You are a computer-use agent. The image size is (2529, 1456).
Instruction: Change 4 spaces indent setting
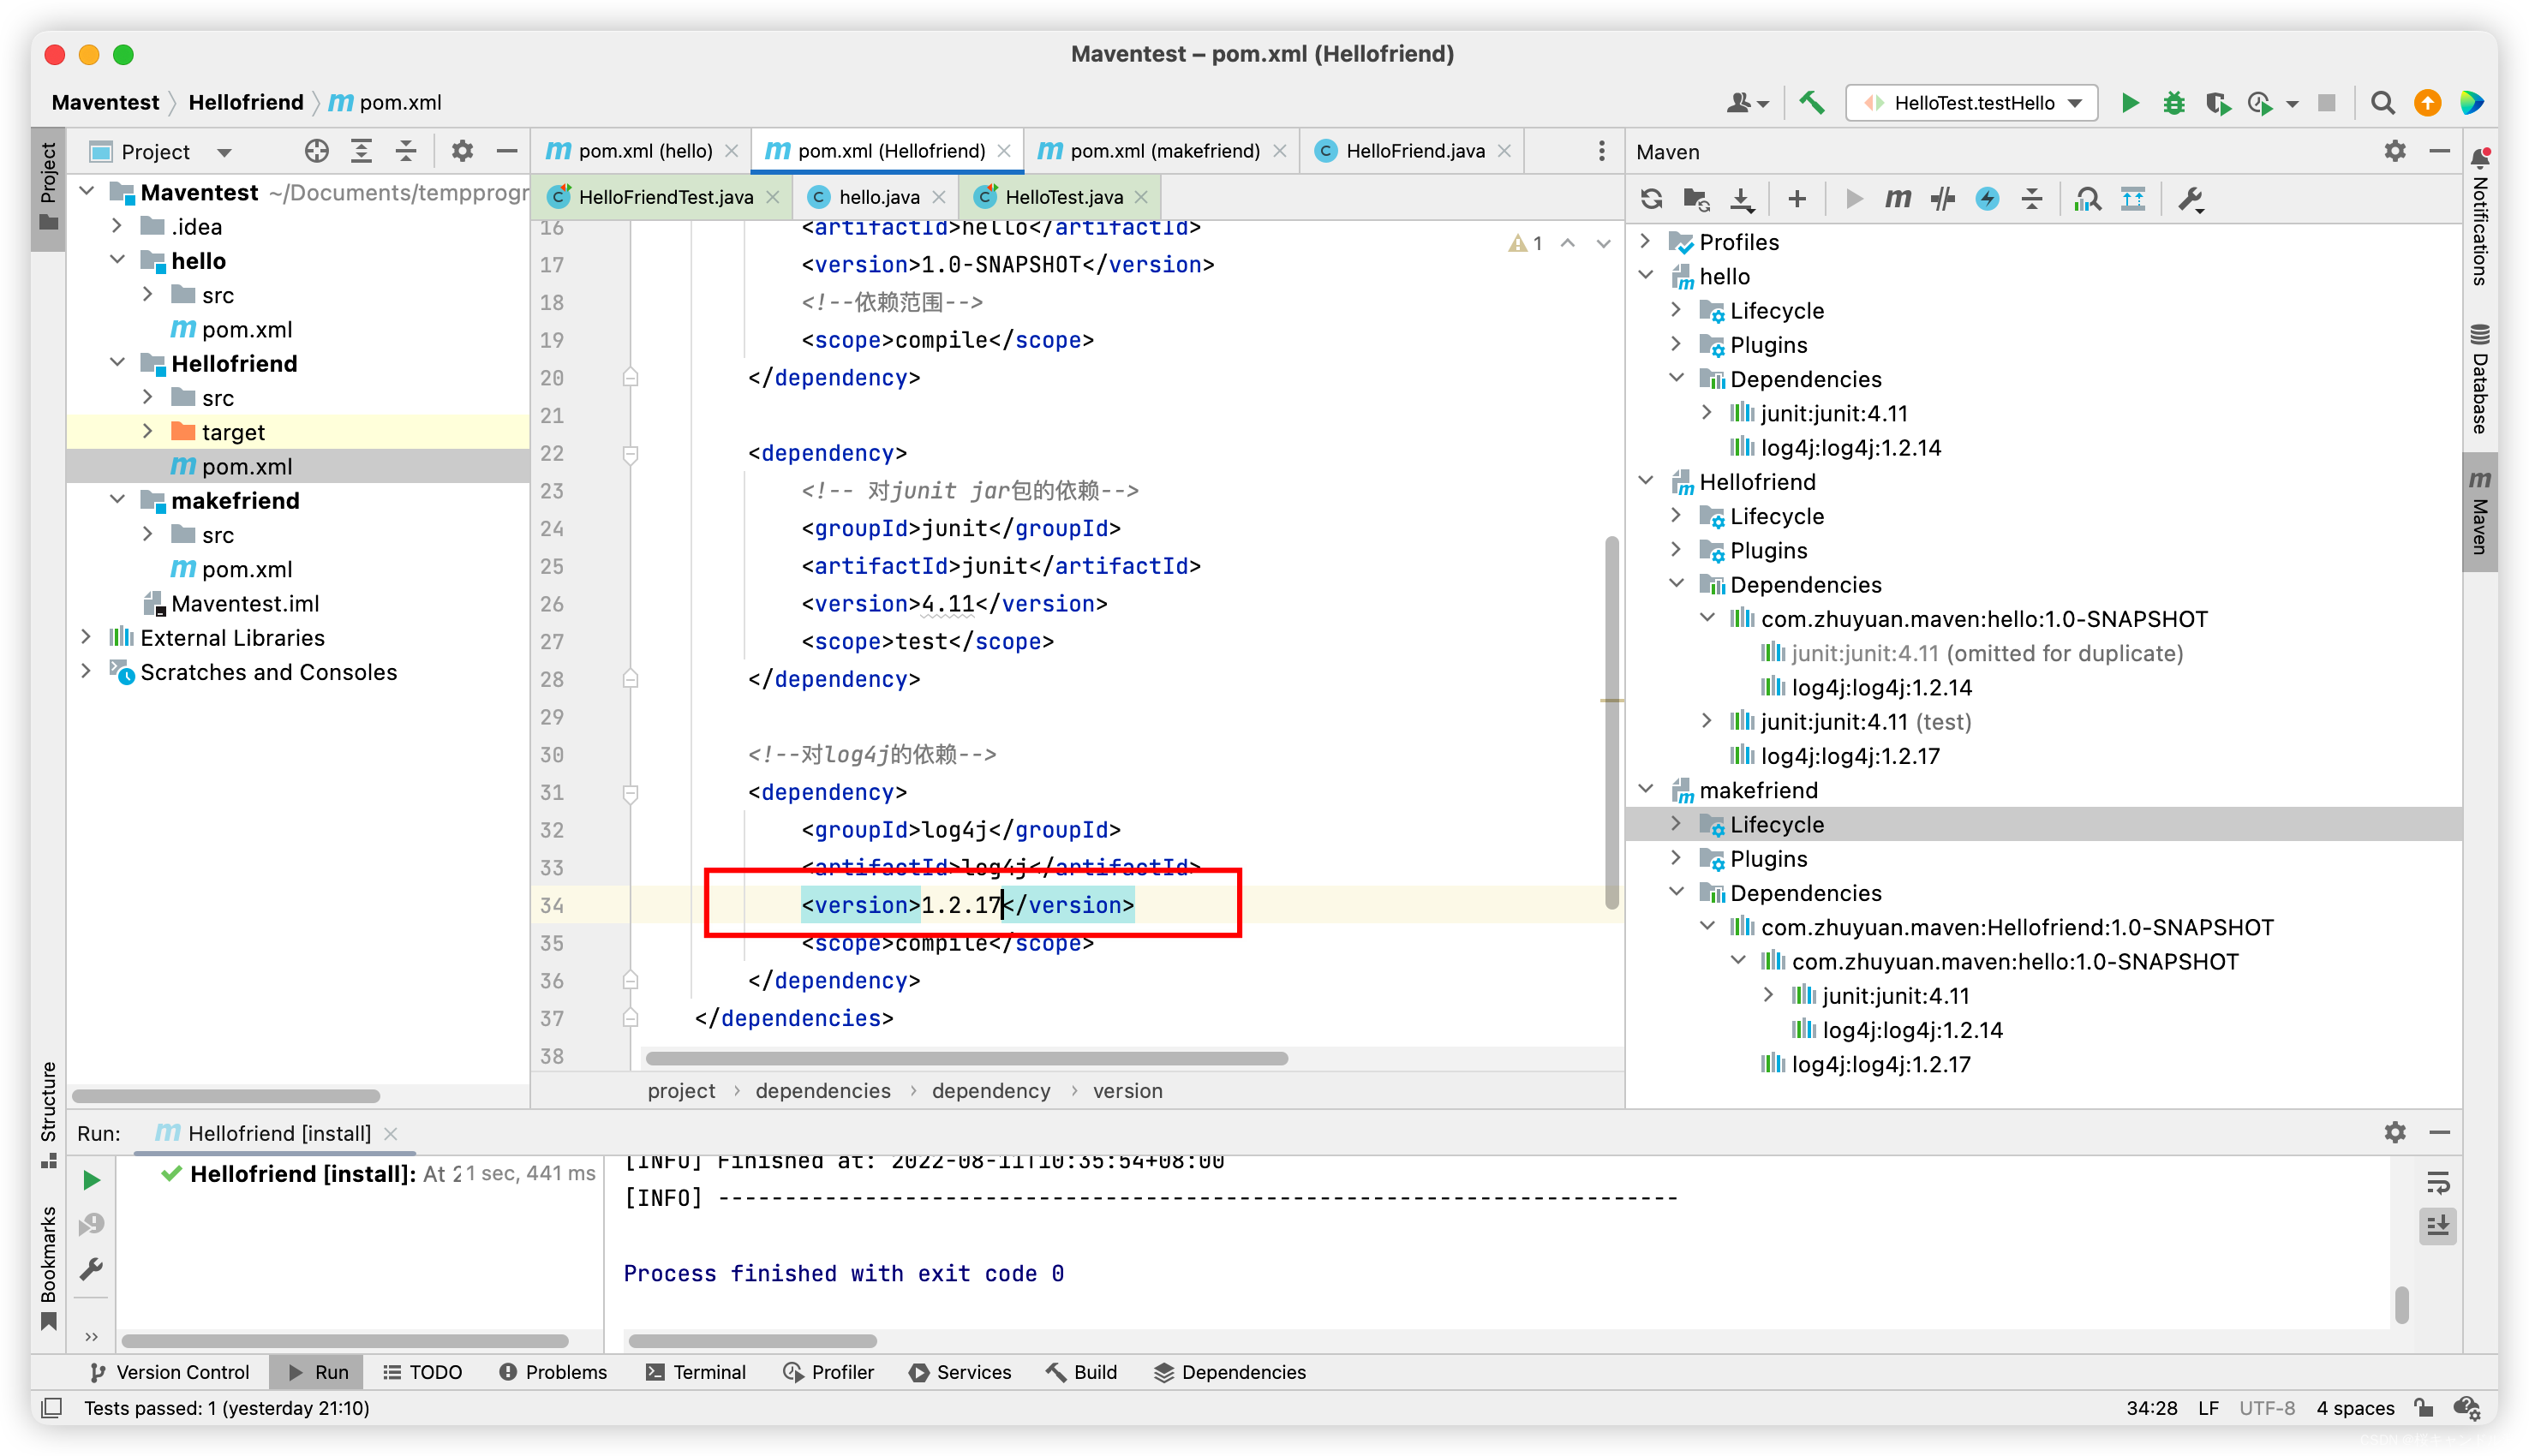(x=2355, y=1408)
